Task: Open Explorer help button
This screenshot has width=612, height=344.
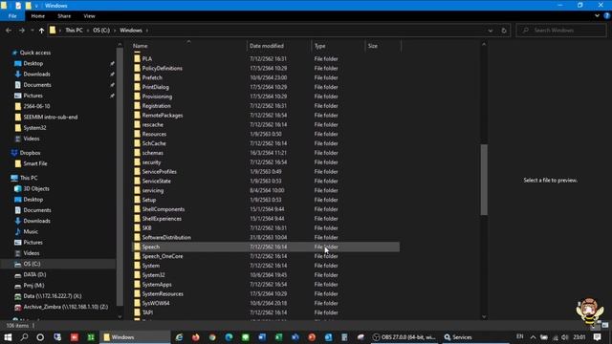Action: [606, 16]
